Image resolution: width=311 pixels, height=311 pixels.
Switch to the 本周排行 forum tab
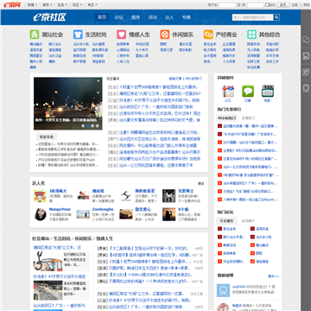[248, 221]
